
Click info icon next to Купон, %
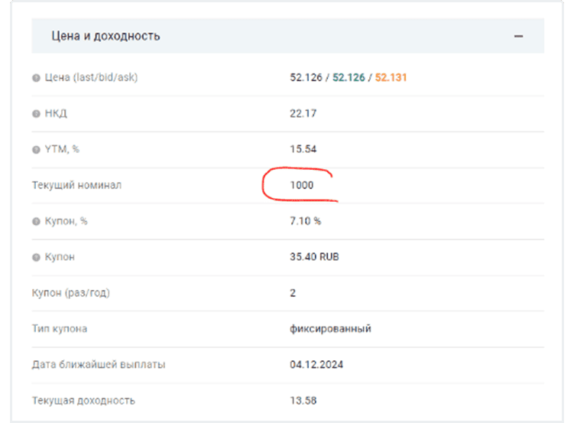click(36, 221)
